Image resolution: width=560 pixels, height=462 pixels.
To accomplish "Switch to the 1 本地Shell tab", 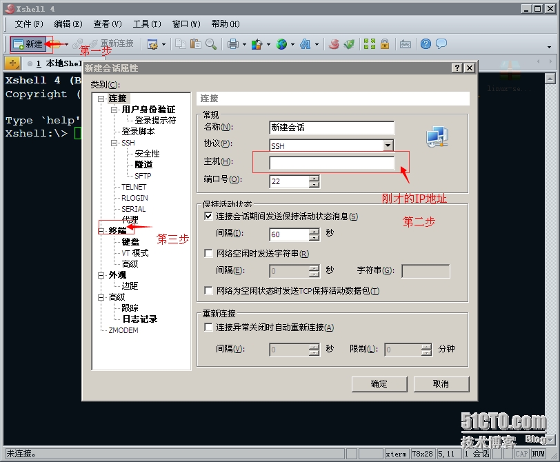I will 54,63.
